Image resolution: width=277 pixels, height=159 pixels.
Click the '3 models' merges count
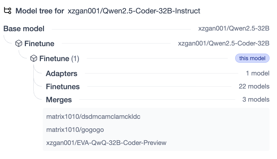click(256, 100)
